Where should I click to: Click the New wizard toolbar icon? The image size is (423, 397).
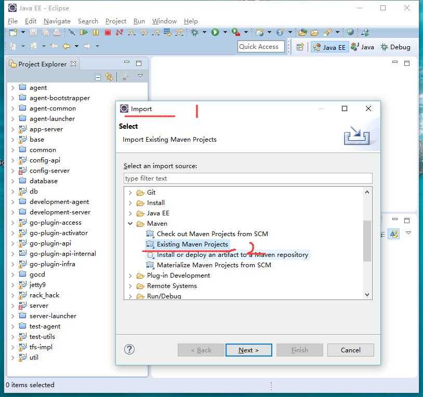click(13, 33)
